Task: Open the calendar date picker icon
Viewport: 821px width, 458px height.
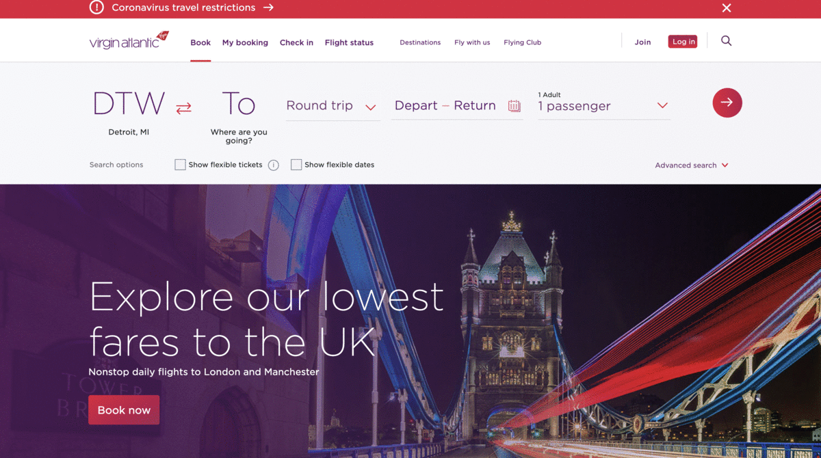Action: (514, 106)
